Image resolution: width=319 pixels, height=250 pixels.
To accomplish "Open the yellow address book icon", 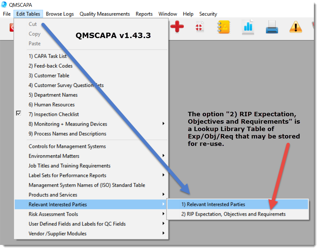I will [224, 27].
